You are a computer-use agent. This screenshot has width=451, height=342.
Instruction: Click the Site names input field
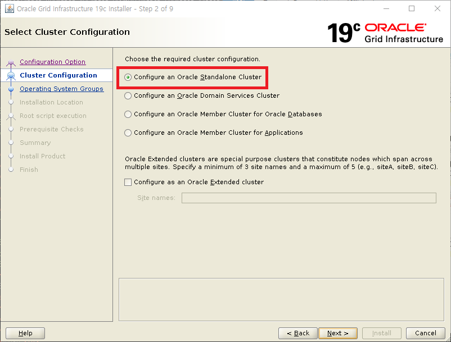coord(309,198)
